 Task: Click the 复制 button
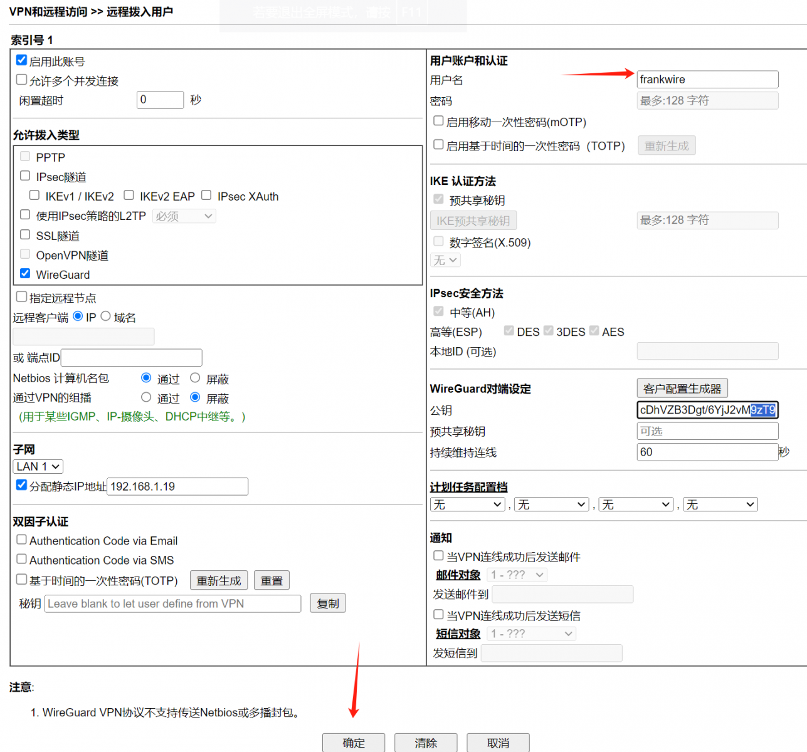[x=328, y=603]
